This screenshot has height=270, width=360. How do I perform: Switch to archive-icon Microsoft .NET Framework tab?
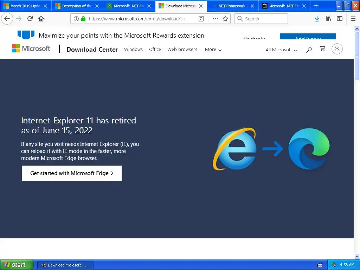[284, 6]
